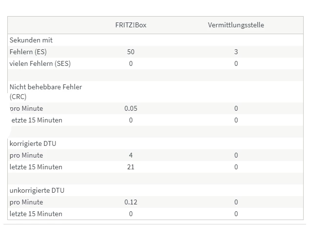Click Vermittlungsstelle CRC per-minute value 0

(x=236, y=108)
